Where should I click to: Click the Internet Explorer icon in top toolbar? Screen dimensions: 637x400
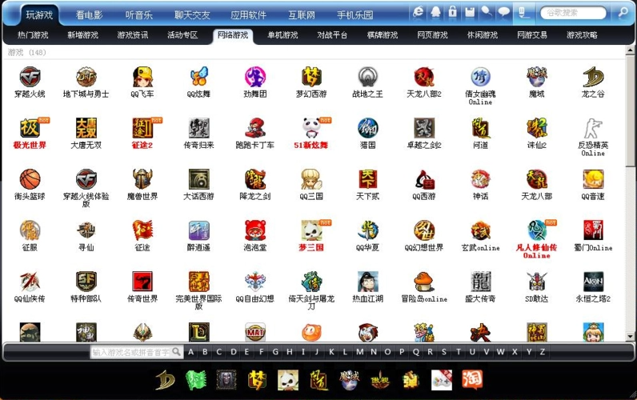pyautogui.click(x=418, y=12)
